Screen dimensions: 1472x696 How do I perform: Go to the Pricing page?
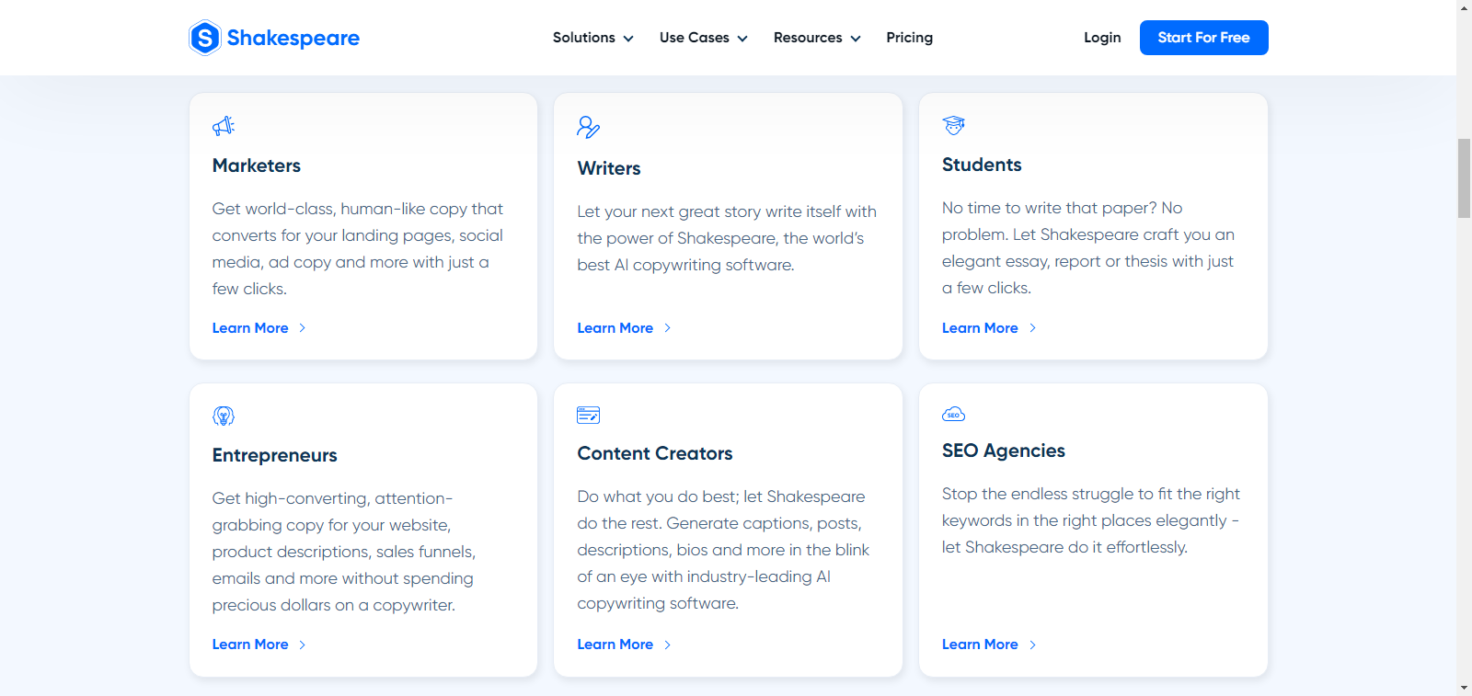[x=909, y=38]
